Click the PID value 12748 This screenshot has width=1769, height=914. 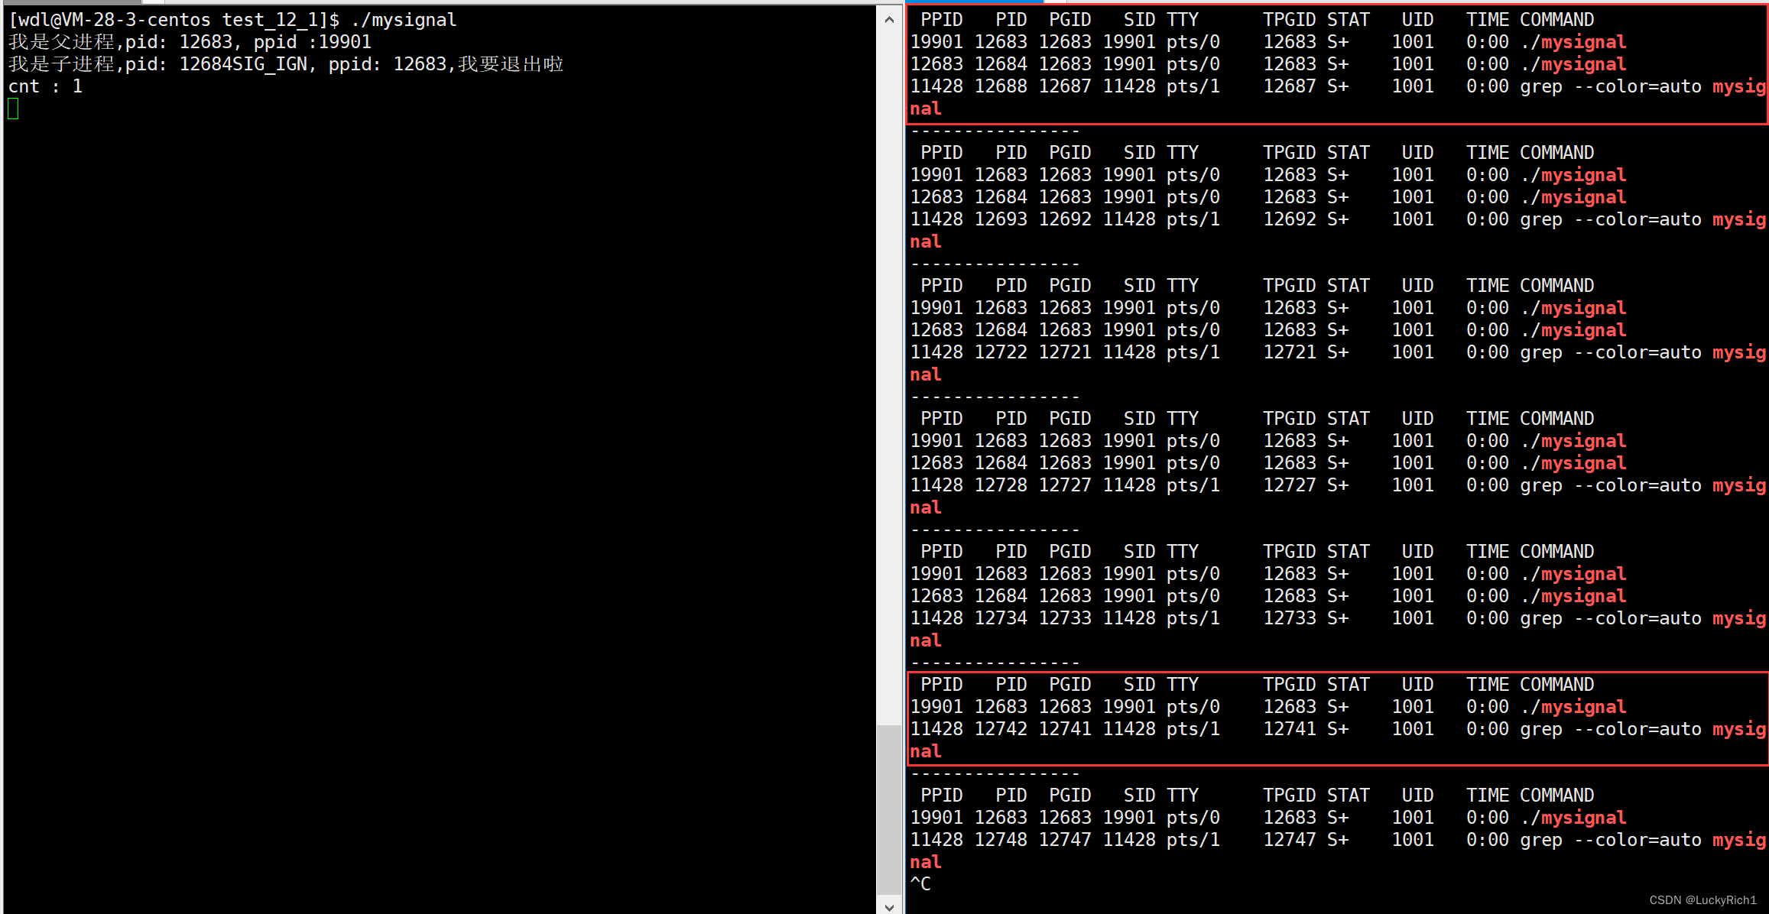pos(1001,840)
